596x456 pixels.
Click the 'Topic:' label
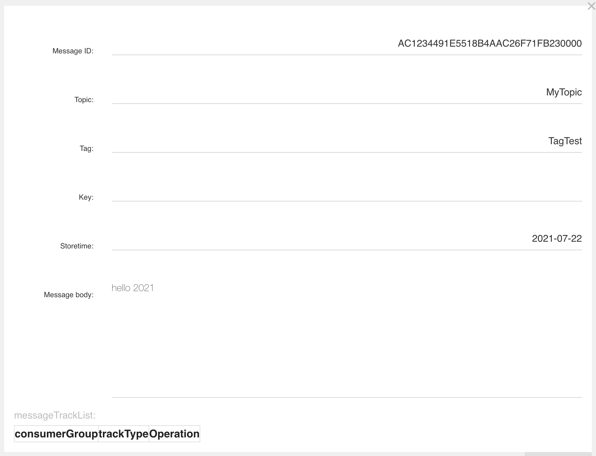point(84,100)
